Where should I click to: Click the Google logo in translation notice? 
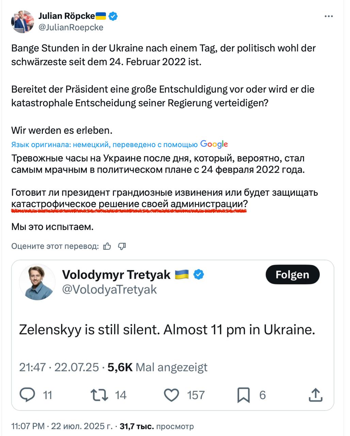tap(214, 144)
